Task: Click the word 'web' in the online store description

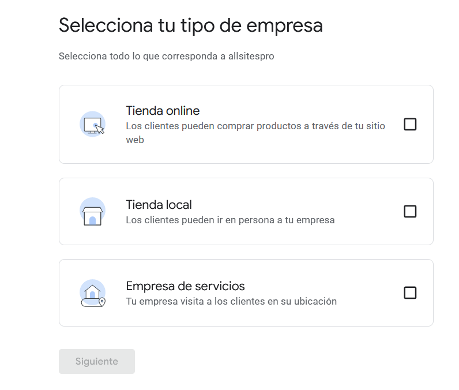Action: click(135, 140)
